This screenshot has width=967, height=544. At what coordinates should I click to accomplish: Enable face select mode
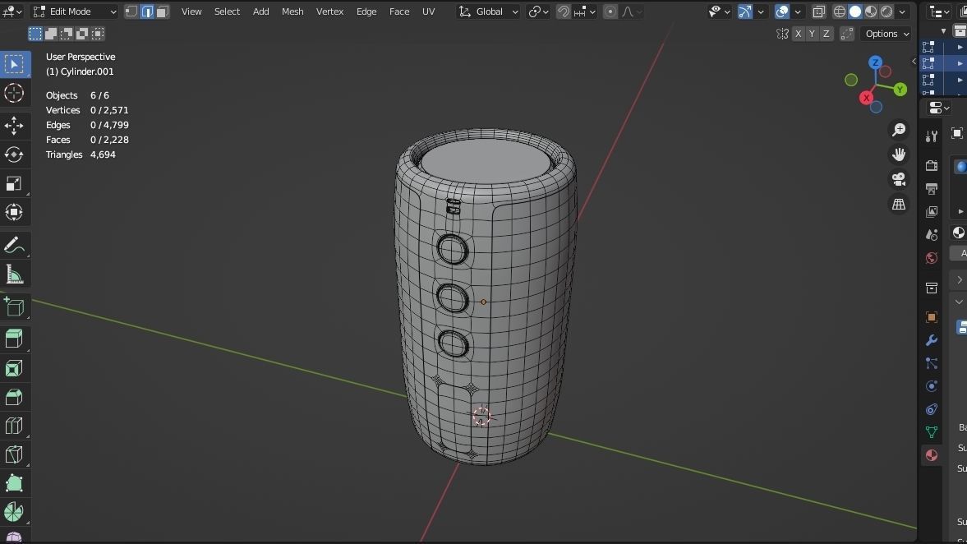click(162, 12)
